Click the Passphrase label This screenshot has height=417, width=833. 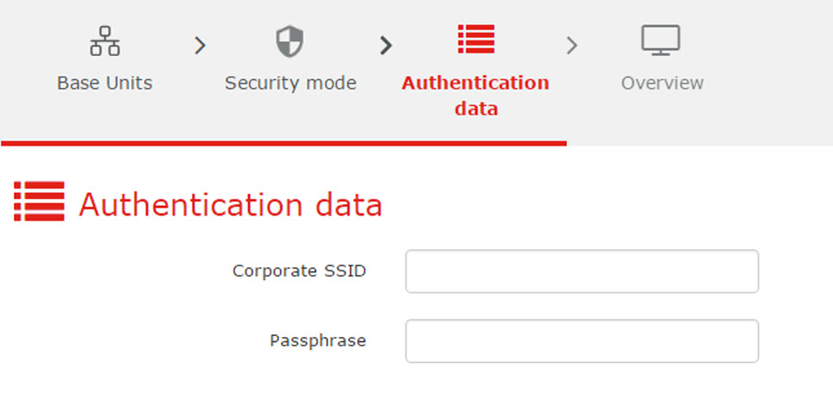318,340
